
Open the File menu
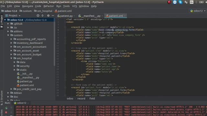point(3,6)
